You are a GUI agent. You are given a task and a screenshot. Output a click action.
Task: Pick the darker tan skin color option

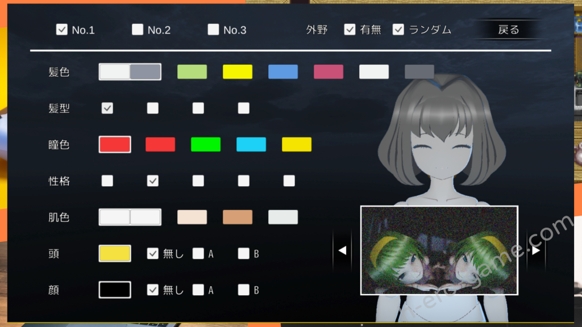[238, 217]
